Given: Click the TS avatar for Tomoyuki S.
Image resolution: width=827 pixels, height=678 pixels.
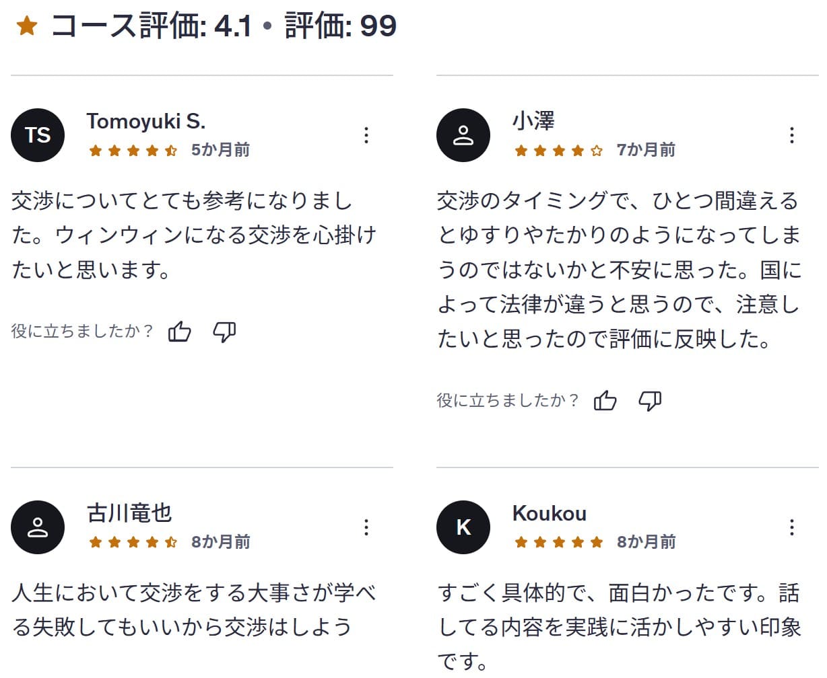Looking at the screenshot, I should click(38, 135).
